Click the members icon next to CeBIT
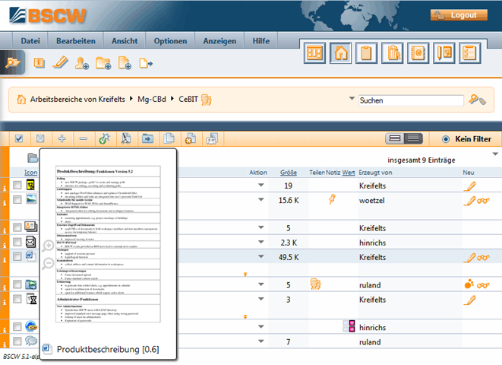This screenshot has width=502, height=365. point(207,100)
